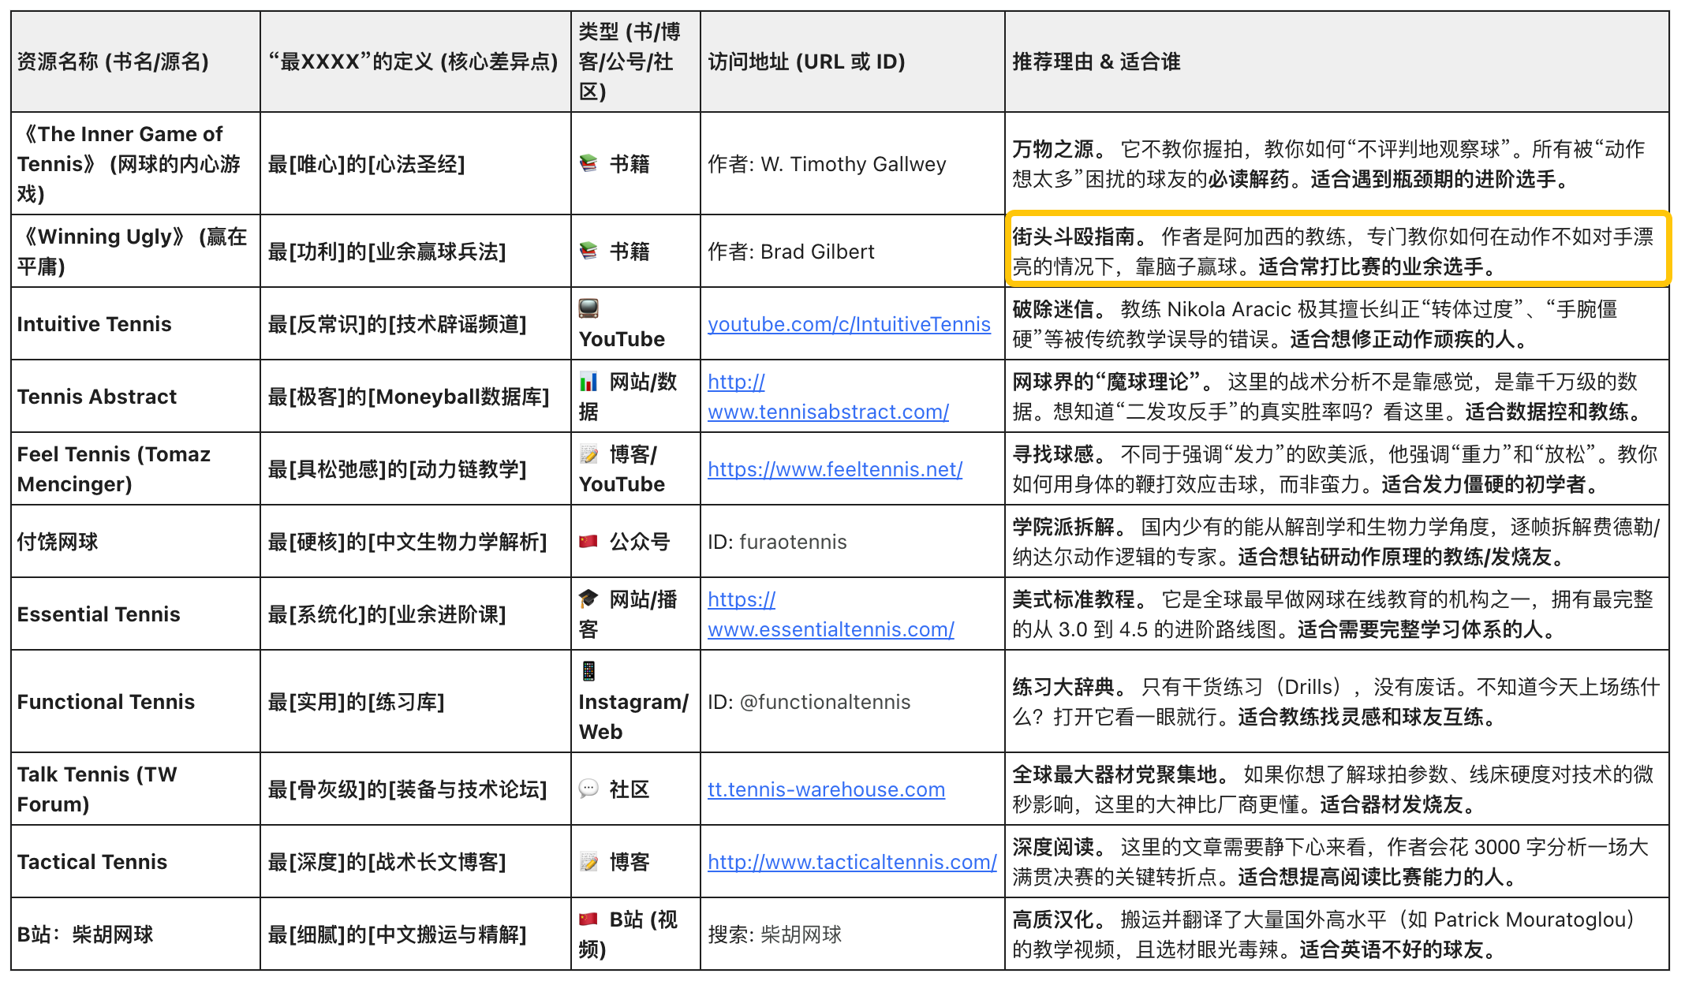Open the feeltennis.net link
Image resolution: width=1685 pixels, height=981 pixels.
835,469
